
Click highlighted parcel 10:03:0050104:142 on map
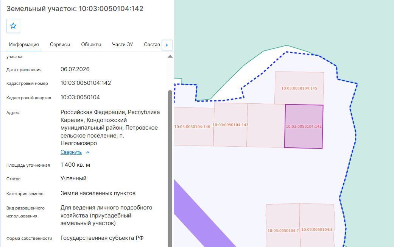[x=304, y=127]
